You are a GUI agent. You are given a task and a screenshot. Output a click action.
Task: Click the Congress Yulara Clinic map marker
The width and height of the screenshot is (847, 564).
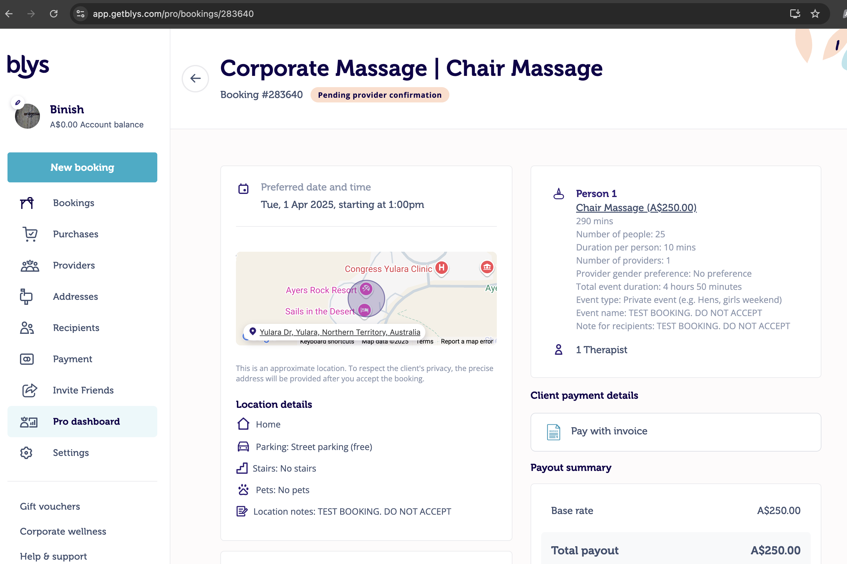coord(441,268)
